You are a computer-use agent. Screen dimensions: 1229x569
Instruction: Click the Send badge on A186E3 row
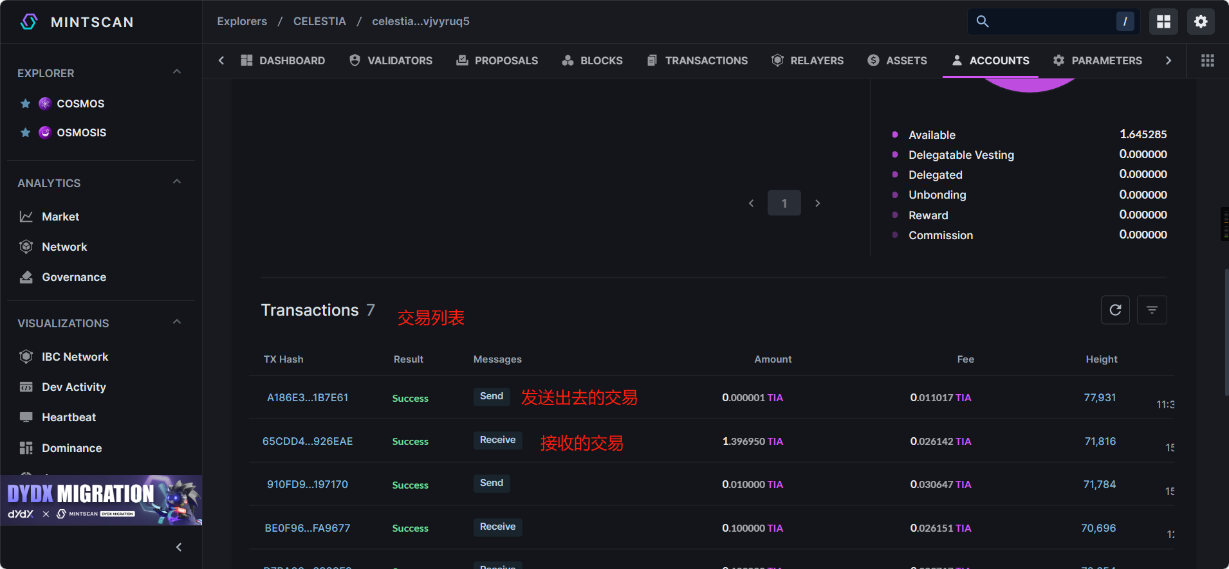pyautogui.click(x=492, y=396)
